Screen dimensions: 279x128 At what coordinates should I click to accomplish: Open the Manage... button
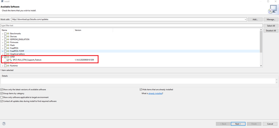click(x=271, y=19)
